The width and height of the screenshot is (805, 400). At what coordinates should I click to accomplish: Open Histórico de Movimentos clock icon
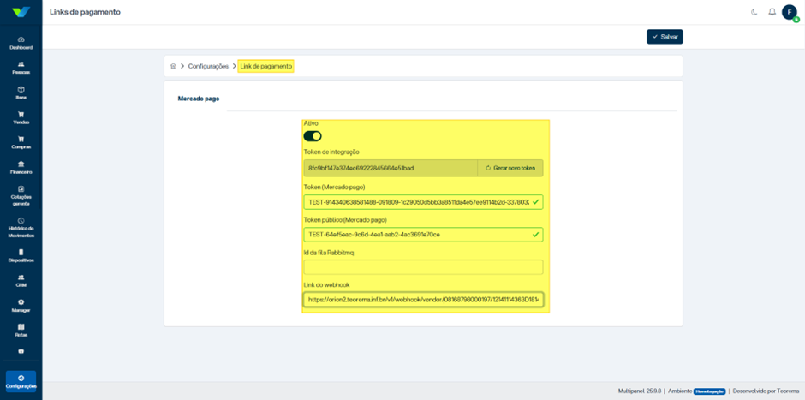(21, 221)
